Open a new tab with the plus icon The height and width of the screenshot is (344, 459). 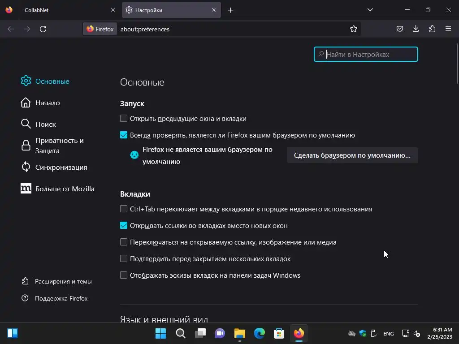231,10
